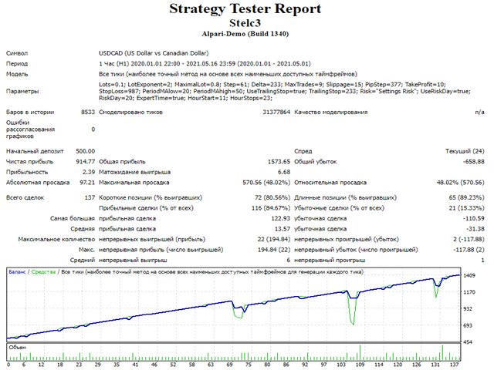Click the largest profit trade value 122.93
This screenshot has height=370, width=494.
click(280, 218)
